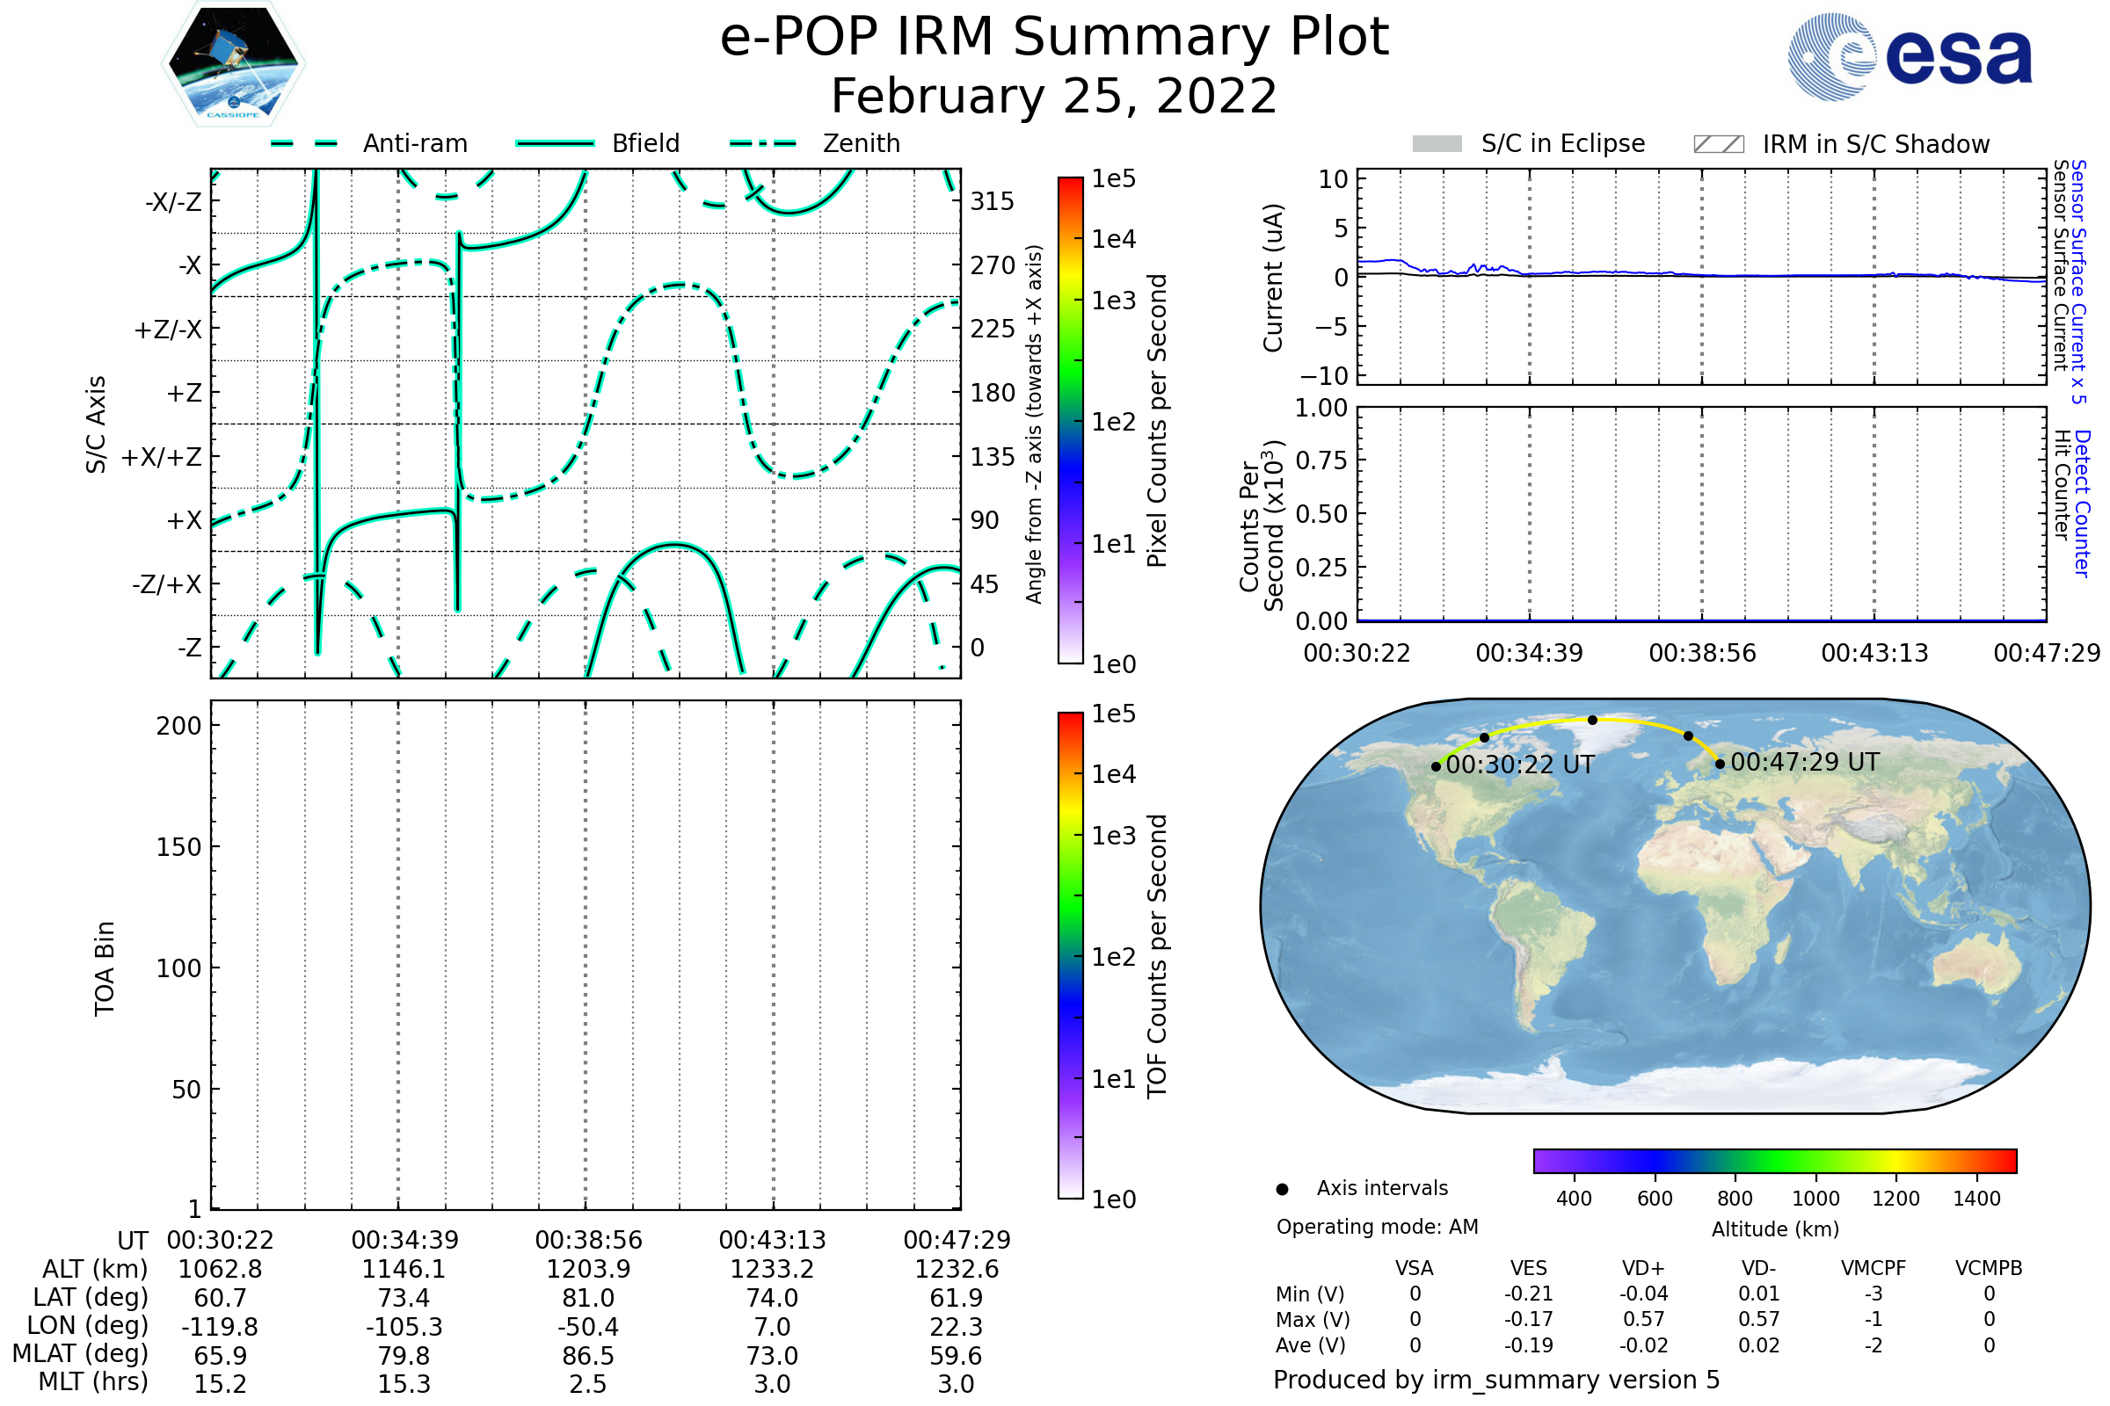
Task: Click the Operating mode: AM text
Action: click(x=1377, y=1227)
